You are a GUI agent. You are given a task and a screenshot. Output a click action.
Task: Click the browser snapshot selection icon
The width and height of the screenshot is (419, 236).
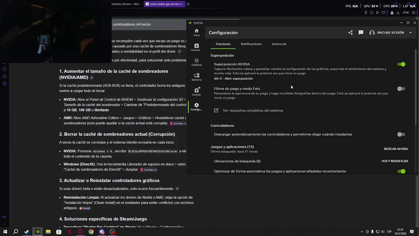pyautogui.click(x=372, y=13)
